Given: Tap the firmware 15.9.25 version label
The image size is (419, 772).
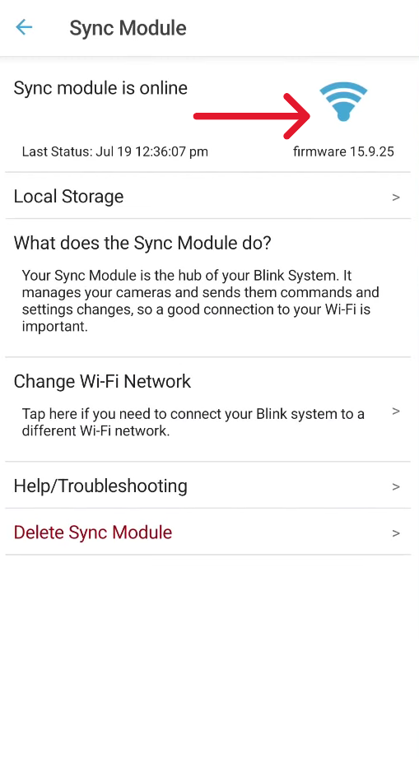Looking at the screenshot, I should (343, 151).
